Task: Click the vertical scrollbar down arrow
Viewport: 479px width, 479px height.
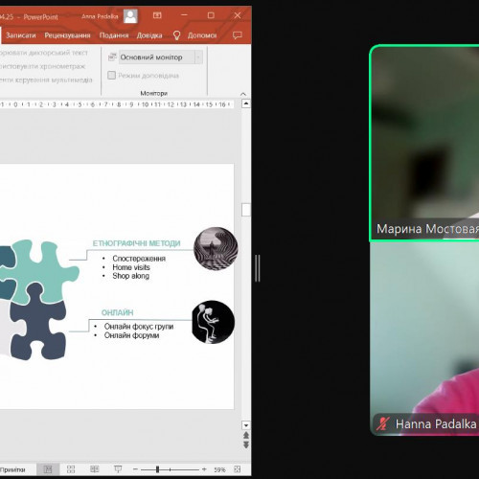Action: click(246, 425)
